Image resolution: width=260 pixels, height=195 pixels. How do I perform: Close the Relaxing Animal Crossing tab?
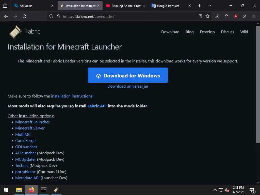(x=144, y=6)
